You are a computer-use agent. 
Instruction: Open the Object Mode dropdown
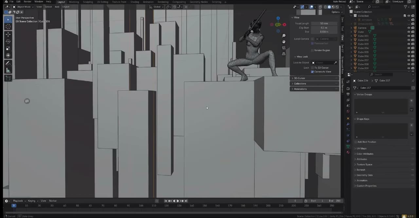pyautogui.click(x=24, y=7)
